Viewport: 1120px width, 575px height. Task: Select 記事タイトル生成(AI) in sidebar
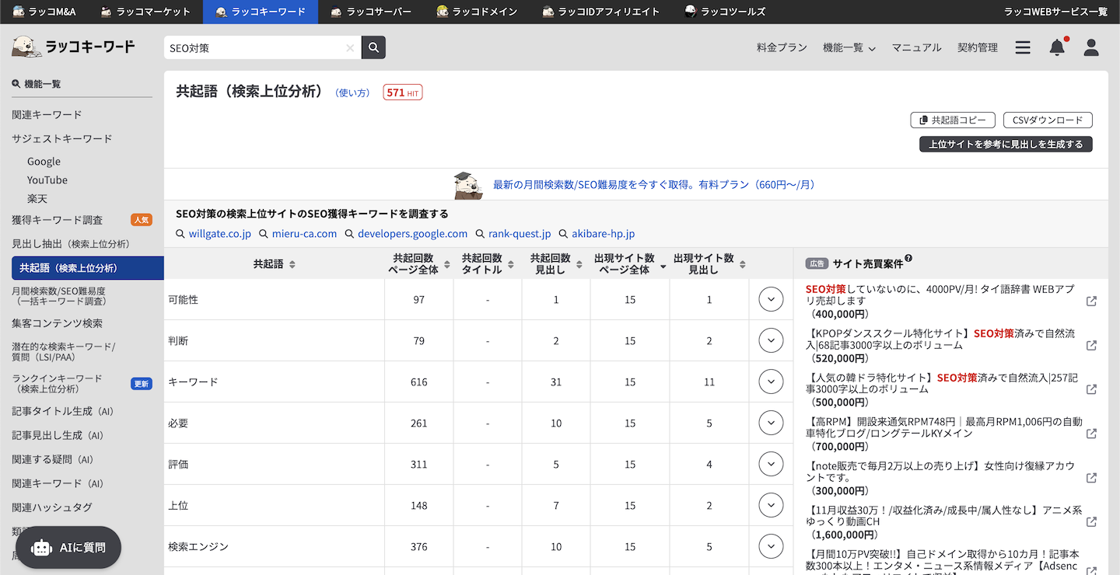63,411
